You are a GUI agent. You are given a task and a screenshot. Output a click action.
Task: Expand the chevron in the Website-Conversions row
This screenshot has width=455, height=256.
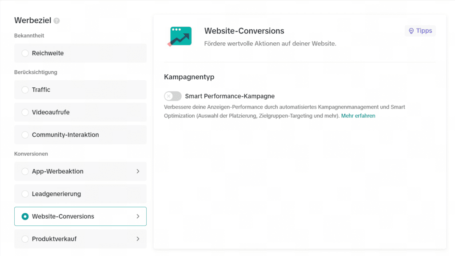tap(138, 216)
